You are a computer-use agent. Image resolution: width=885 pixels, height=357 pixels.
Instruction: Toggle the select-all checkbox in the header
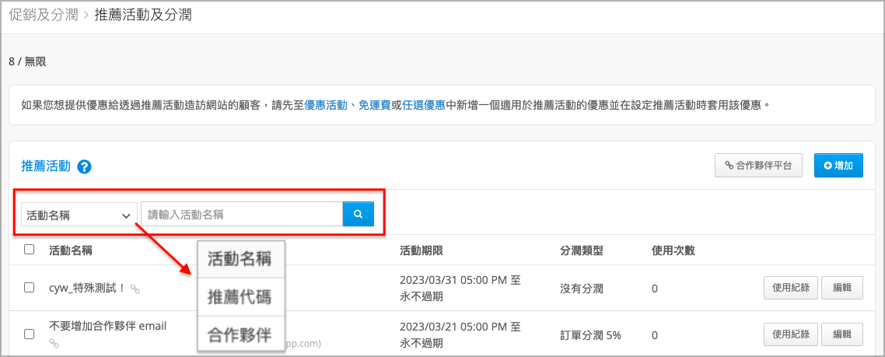click(x=30, y=250)
